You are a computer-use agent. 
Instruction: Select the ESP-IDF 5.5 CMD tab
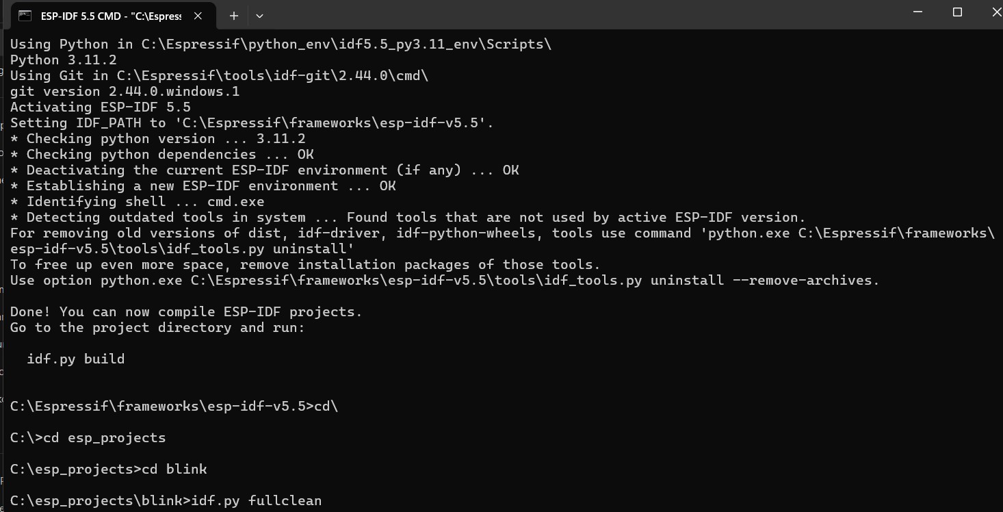[109, 16]
